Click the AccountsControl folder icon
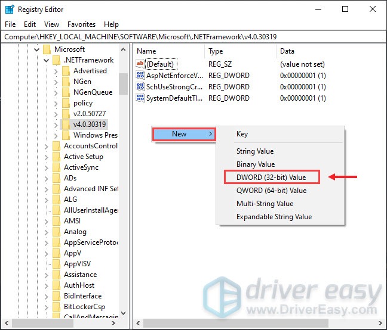This screenshot has height=330, width=387. point(56,146)
